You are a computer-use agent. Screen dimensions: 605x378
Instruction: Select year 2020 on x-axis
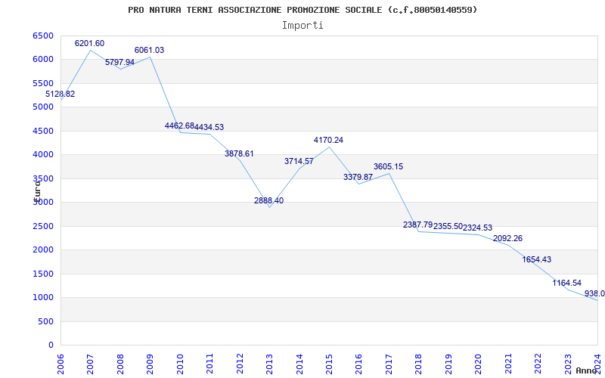coord(478,364)
